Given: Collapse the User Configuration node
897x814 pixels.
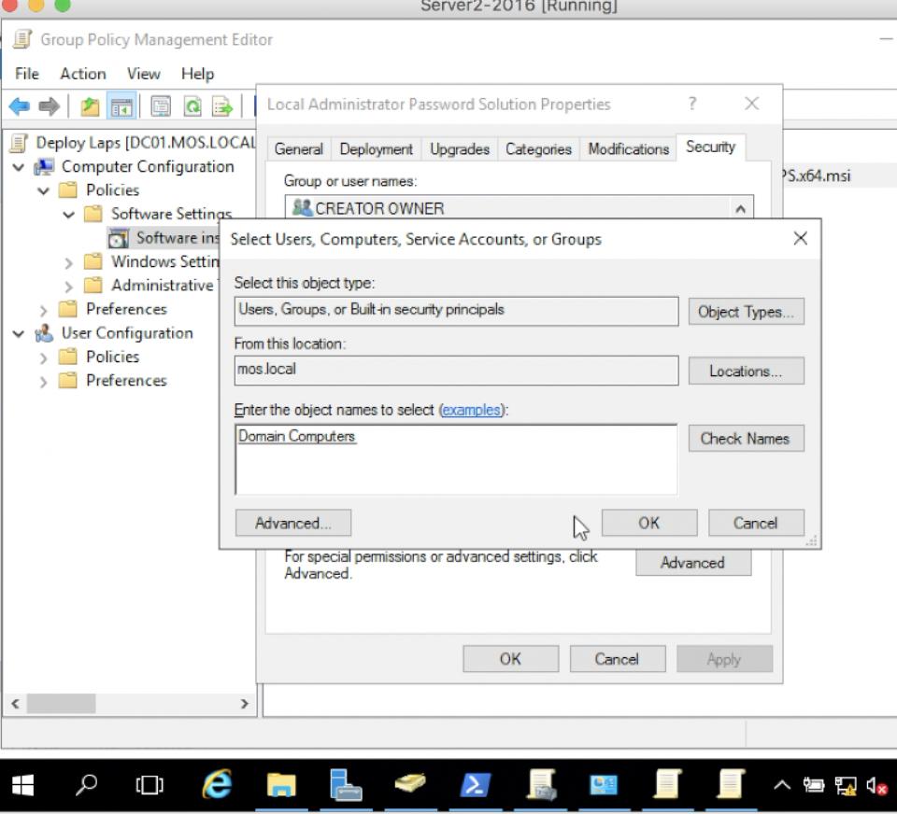Looking at the screenshot, I should click(19, 333).
